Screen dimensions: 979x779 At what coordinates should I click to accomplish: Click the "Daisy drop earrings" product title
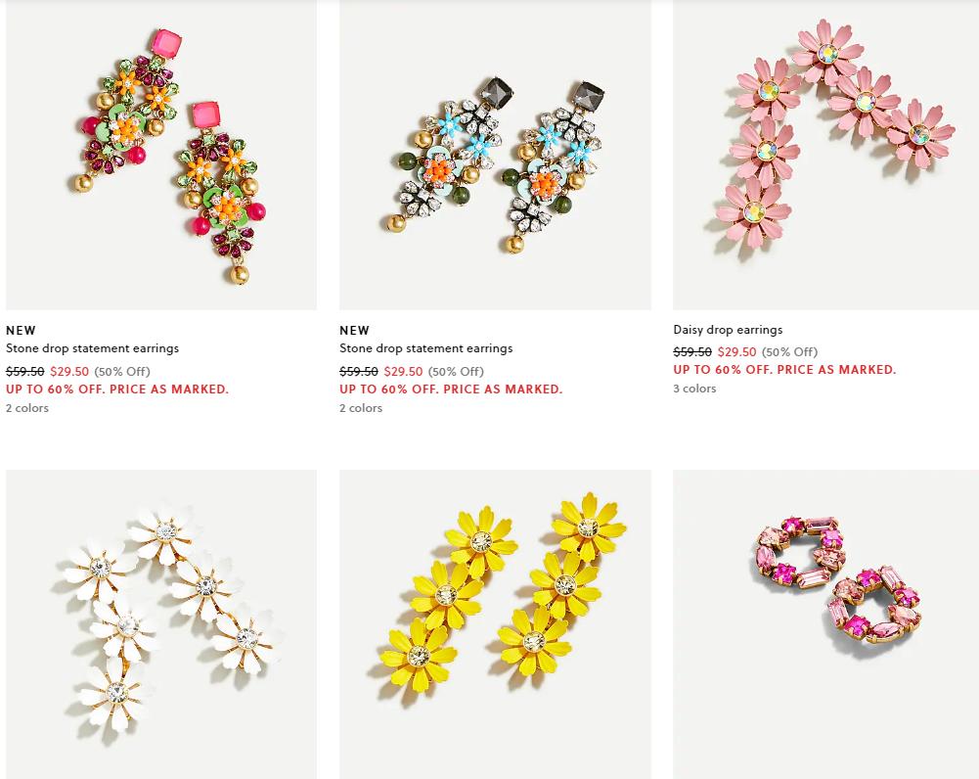(728, 330)
